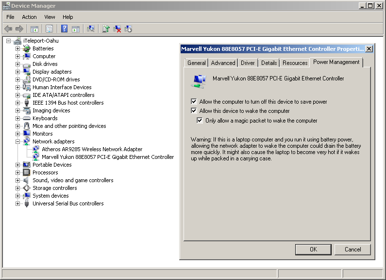The width and height of the screenshot is (386, 280).
Task: Expand the Disk drives node
Action: click(17, 64)
